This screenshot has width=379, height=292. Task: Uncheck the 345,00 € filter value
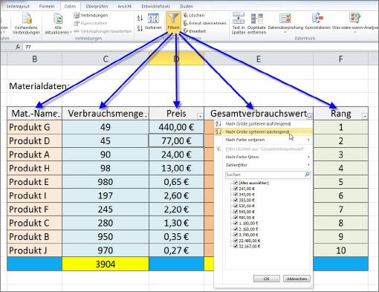236,195
